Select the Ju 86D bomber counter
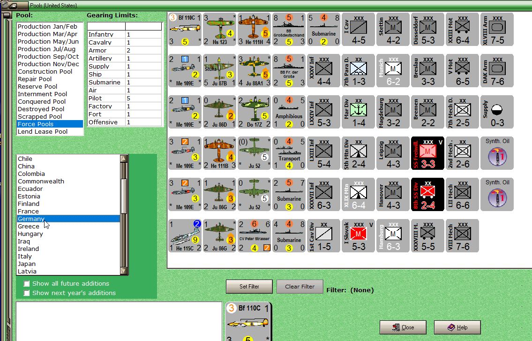Image resolution: width=532 pixels, height=341 pixels. (x=219, y=112)
